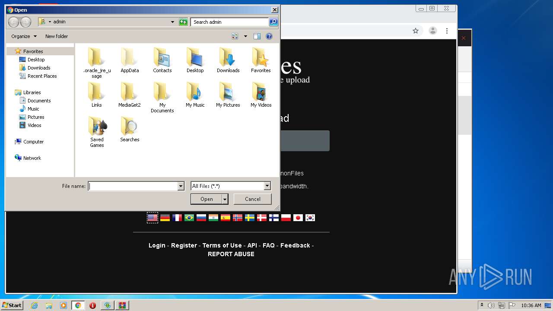Choose the United States flag language
Screen dimensions: 553x311
click(x=153, y=218)
